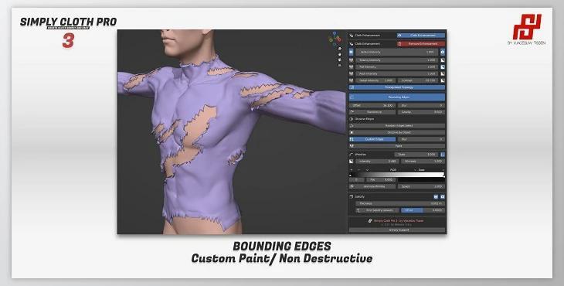Click the red Remove Enhancement button

(421, 43)
